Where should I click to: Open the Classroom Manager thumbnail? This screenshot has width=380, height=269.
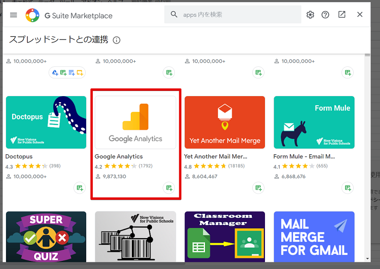(224, 237)
